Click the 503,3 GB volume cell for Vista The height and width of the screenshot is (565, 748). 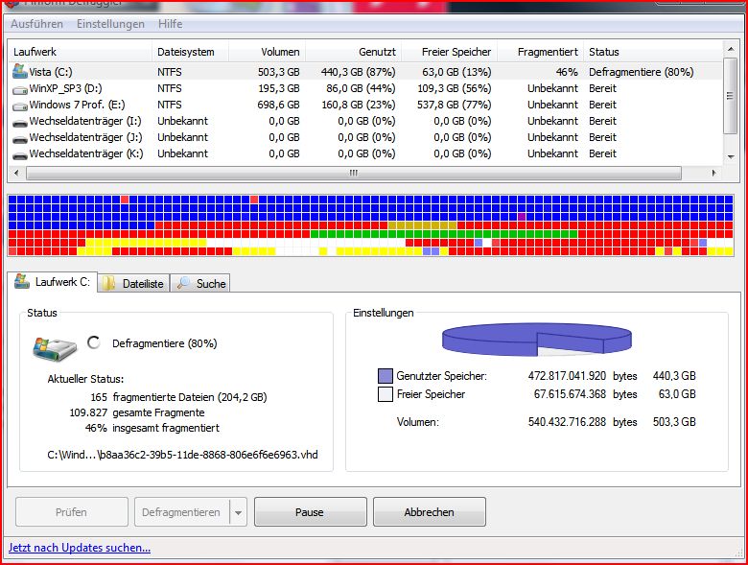(279, 72)
